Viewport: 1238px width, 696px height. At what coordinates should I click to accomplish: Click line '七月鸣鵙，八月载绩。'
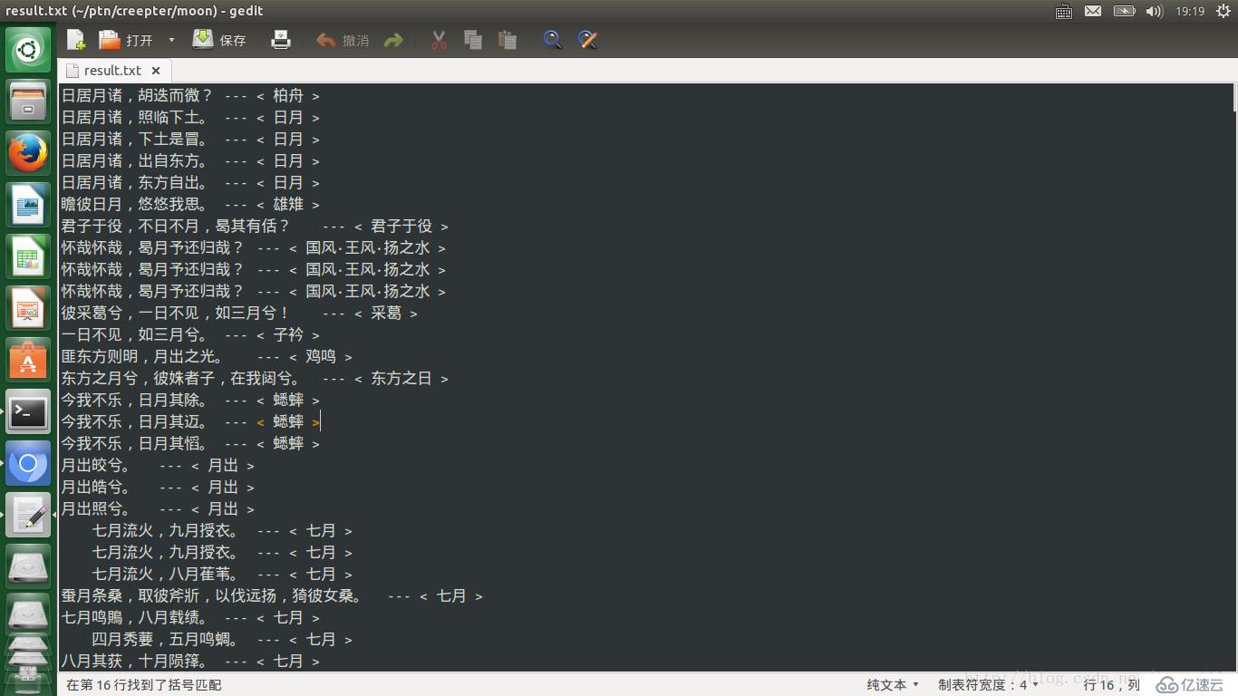[x=190, y=617]
